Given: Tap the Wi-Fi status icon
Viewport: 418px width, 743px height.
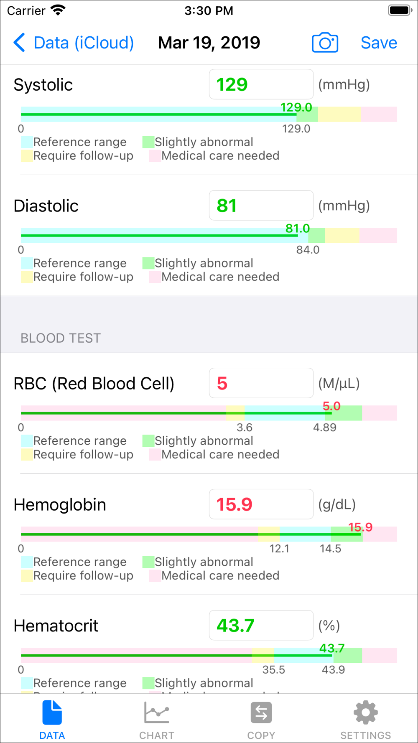Looking at the screenshot, I should (x=58, y=10).
